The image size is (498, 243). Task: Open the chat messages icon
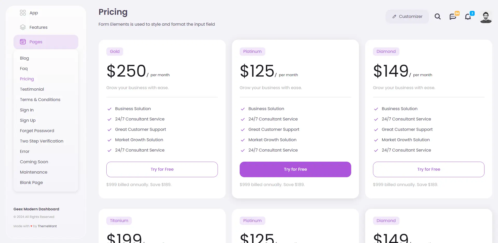click(x=453, y=17)
